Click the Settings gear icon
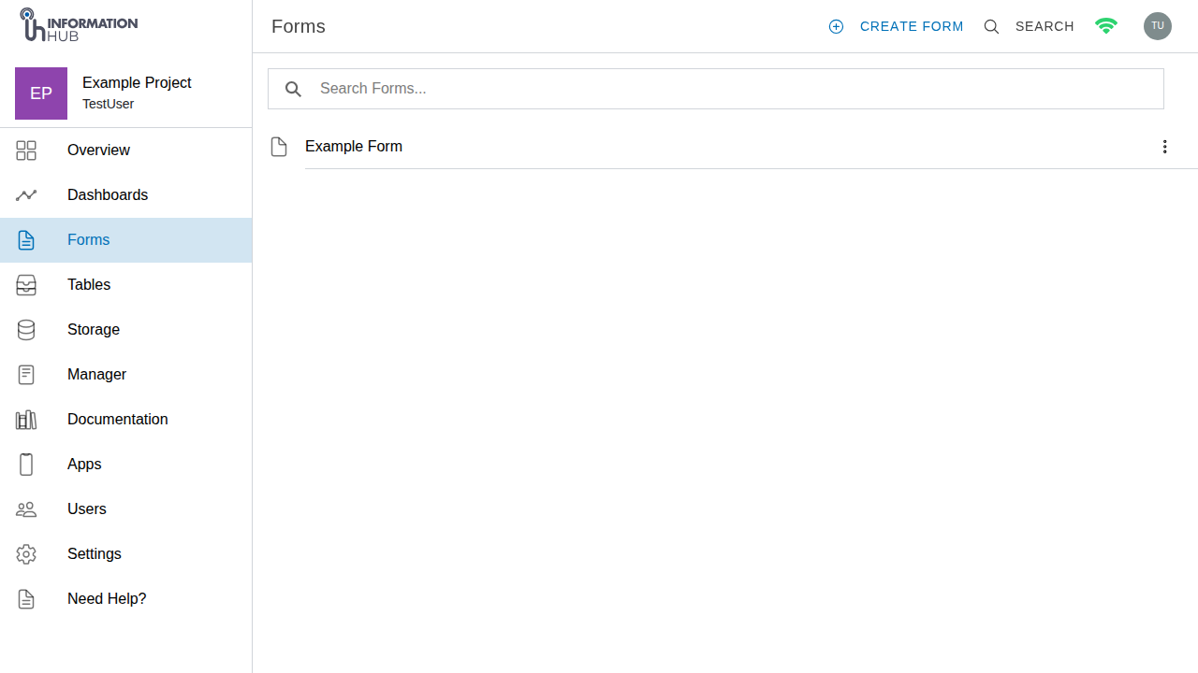Image resolution: width=1198 pixels, height=673 pixels. click(x=26, y=554)
